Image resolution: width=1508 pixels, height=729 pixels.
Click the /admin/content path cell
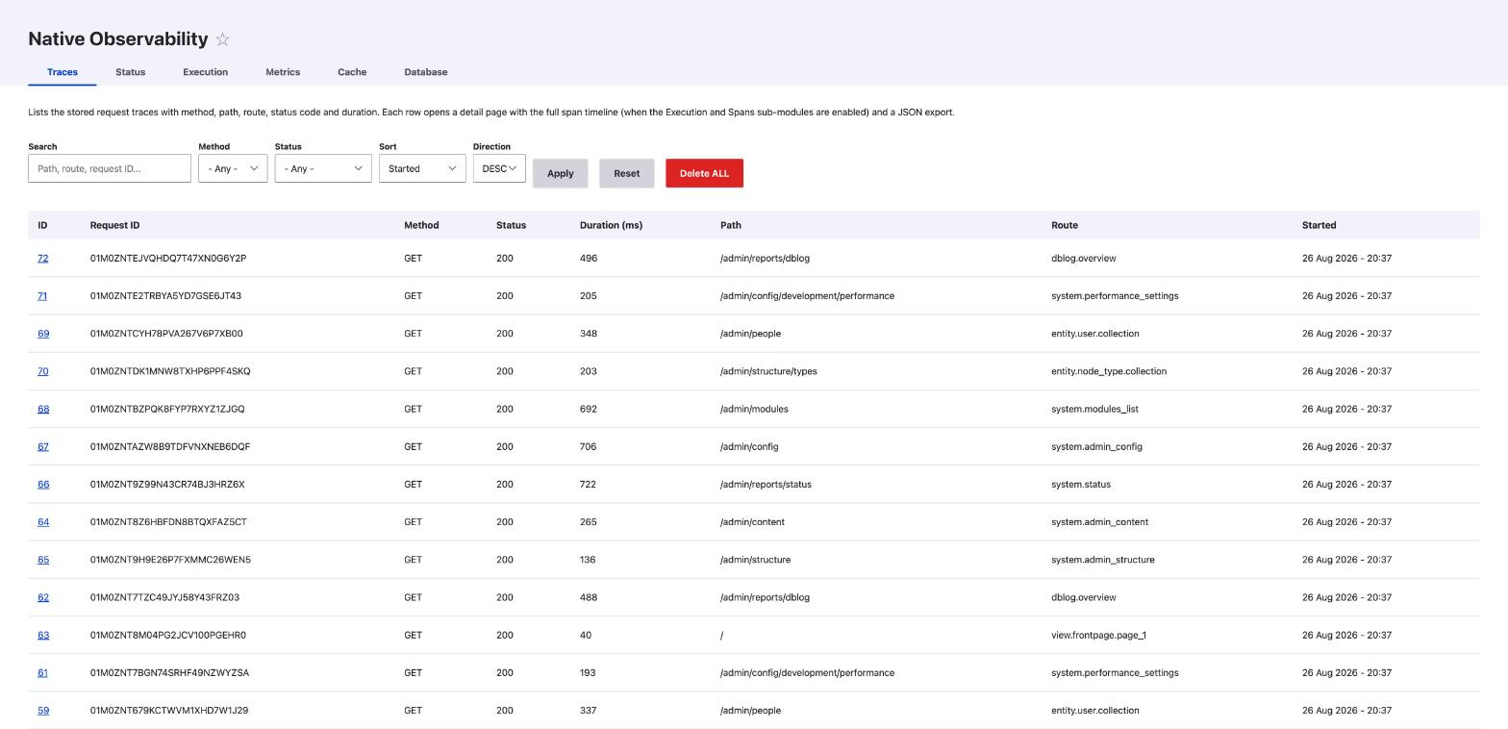pyautogui.click(x=752, y=522)
